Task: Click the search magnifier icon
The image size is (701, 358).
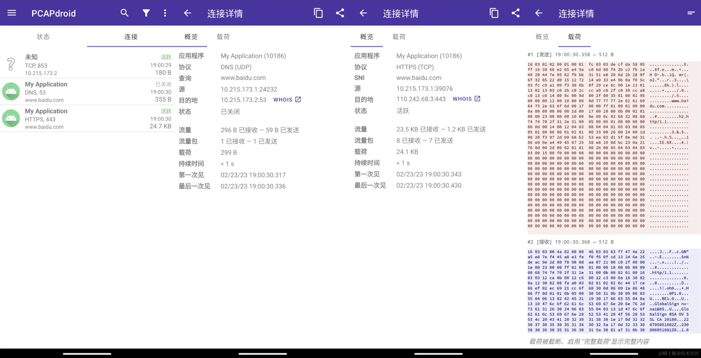Action: [124, 13]
